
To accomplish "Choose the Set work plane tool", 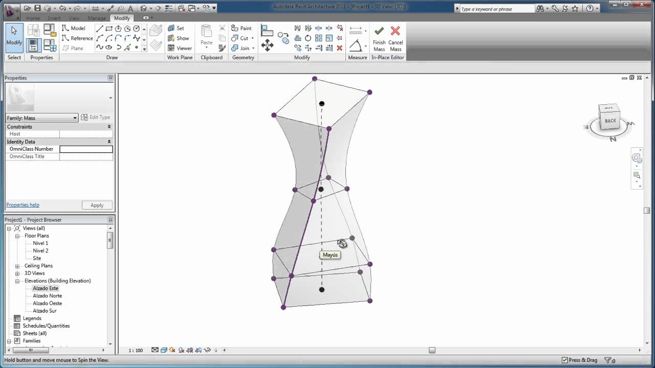I will (x=176, y=28).
